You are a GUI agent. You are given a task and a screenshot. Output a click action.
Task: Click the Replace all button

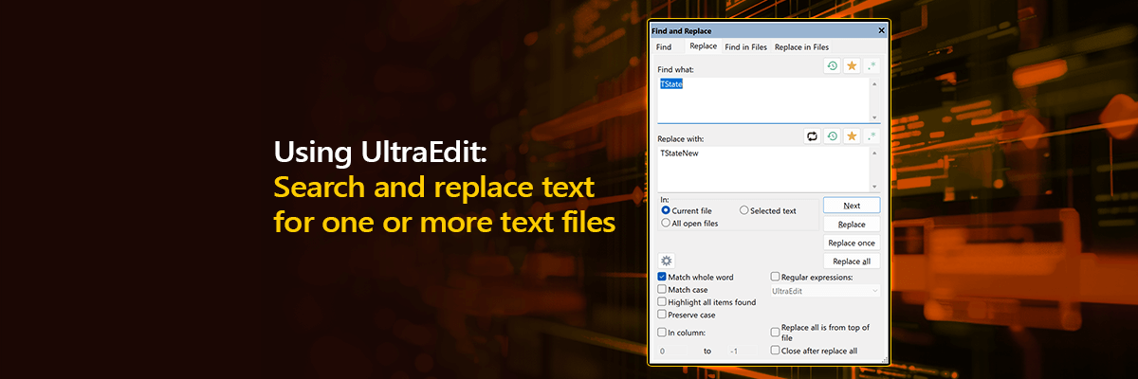(852, 262)
